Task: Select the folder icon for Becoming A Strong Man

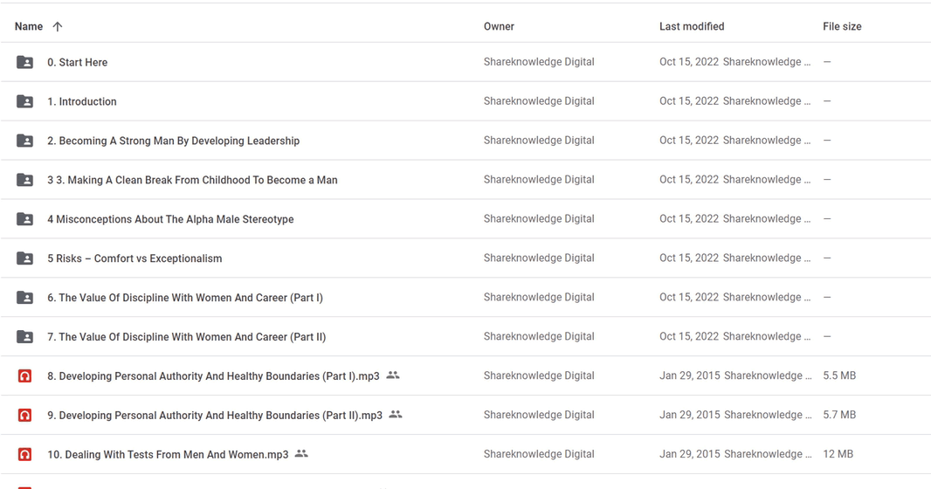Action: point(24,140)
